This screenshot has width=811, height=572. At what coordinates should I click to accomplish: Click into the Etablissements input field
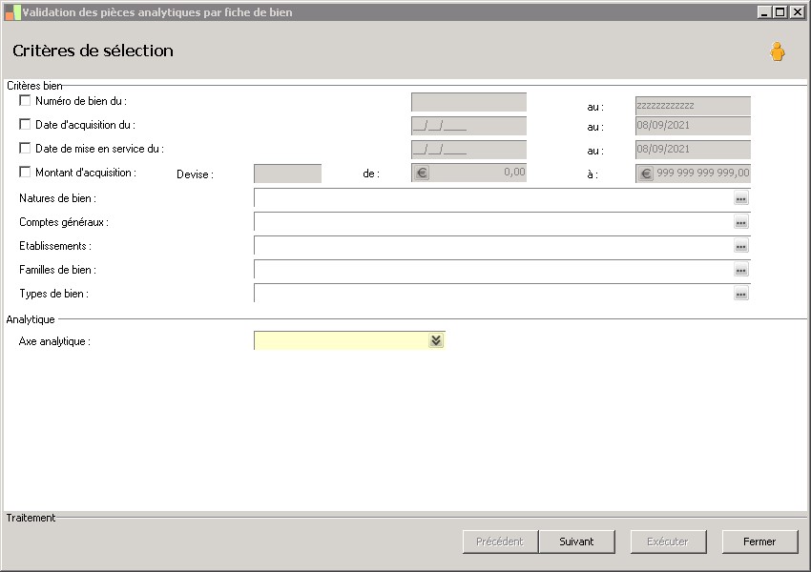[491, 246]
